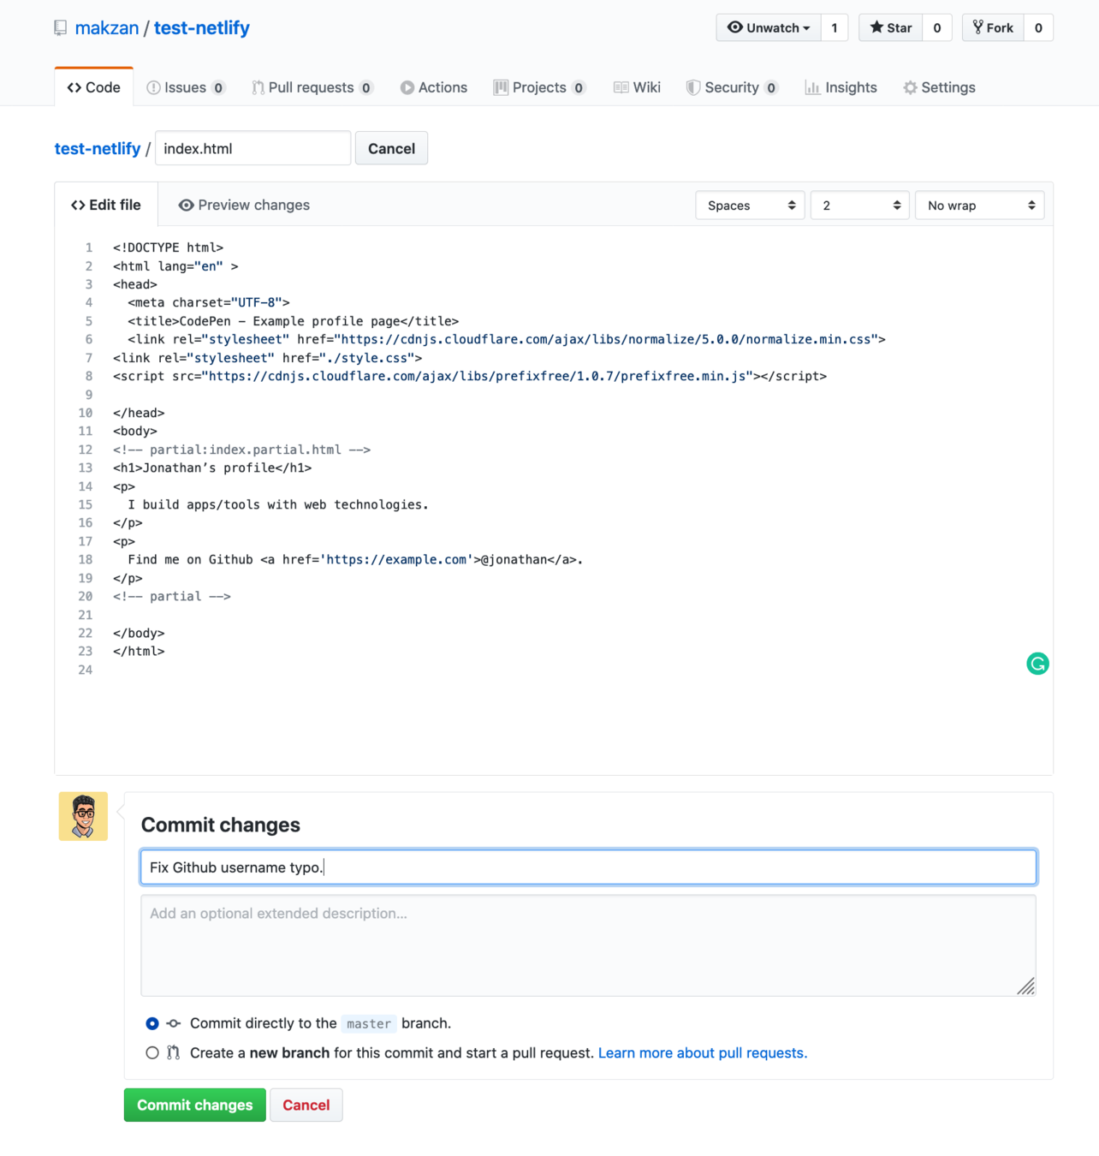Click the Grammarly icon in the editor
The image size is (1099, 1156).
[1037, 664]
